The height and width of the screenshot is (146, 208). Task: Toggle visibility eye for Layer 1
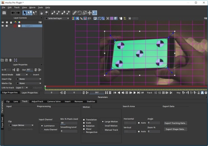[3, 26]
